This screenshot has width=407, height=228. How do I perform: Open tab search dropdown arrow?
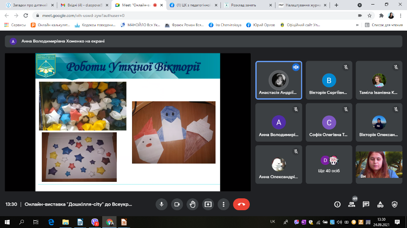(x=359, y=5)
